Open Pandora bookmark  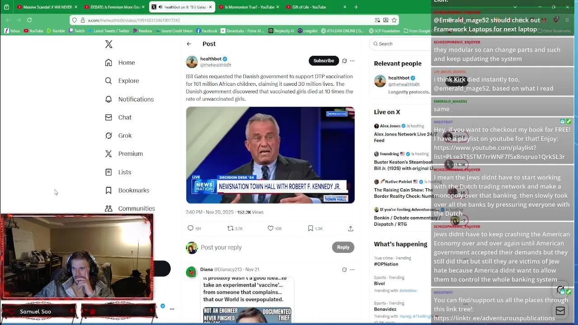coord(142,31)
